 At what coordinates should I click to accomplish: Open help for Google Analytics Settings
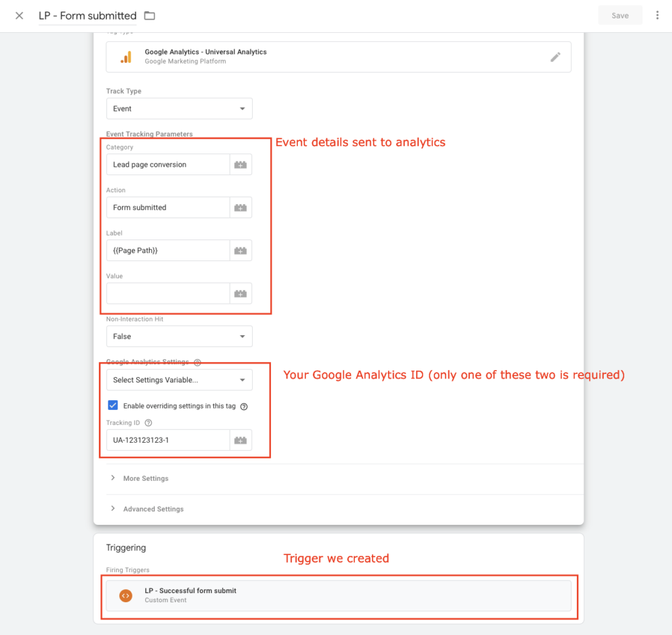[x=198, y=363]
